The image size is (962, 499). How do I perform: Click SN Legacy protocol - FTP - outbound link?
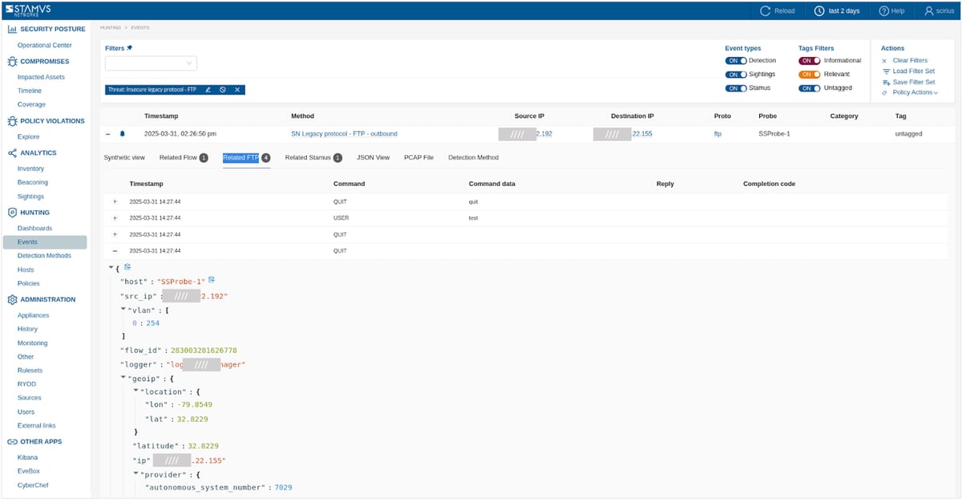coord(344,134)
